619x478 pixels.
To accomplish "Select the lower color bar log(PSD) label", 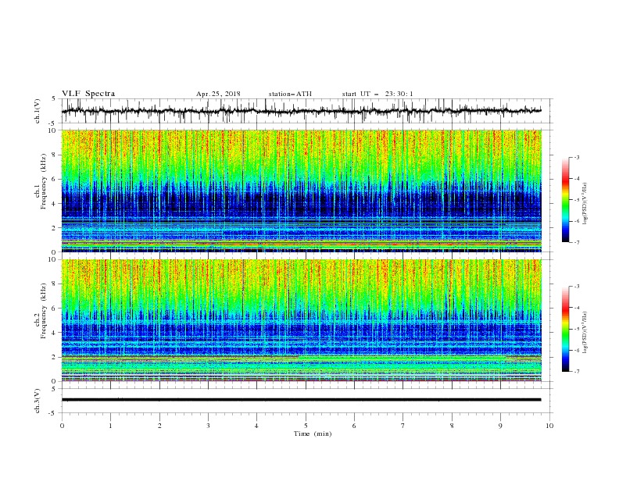I will (585, 333).
